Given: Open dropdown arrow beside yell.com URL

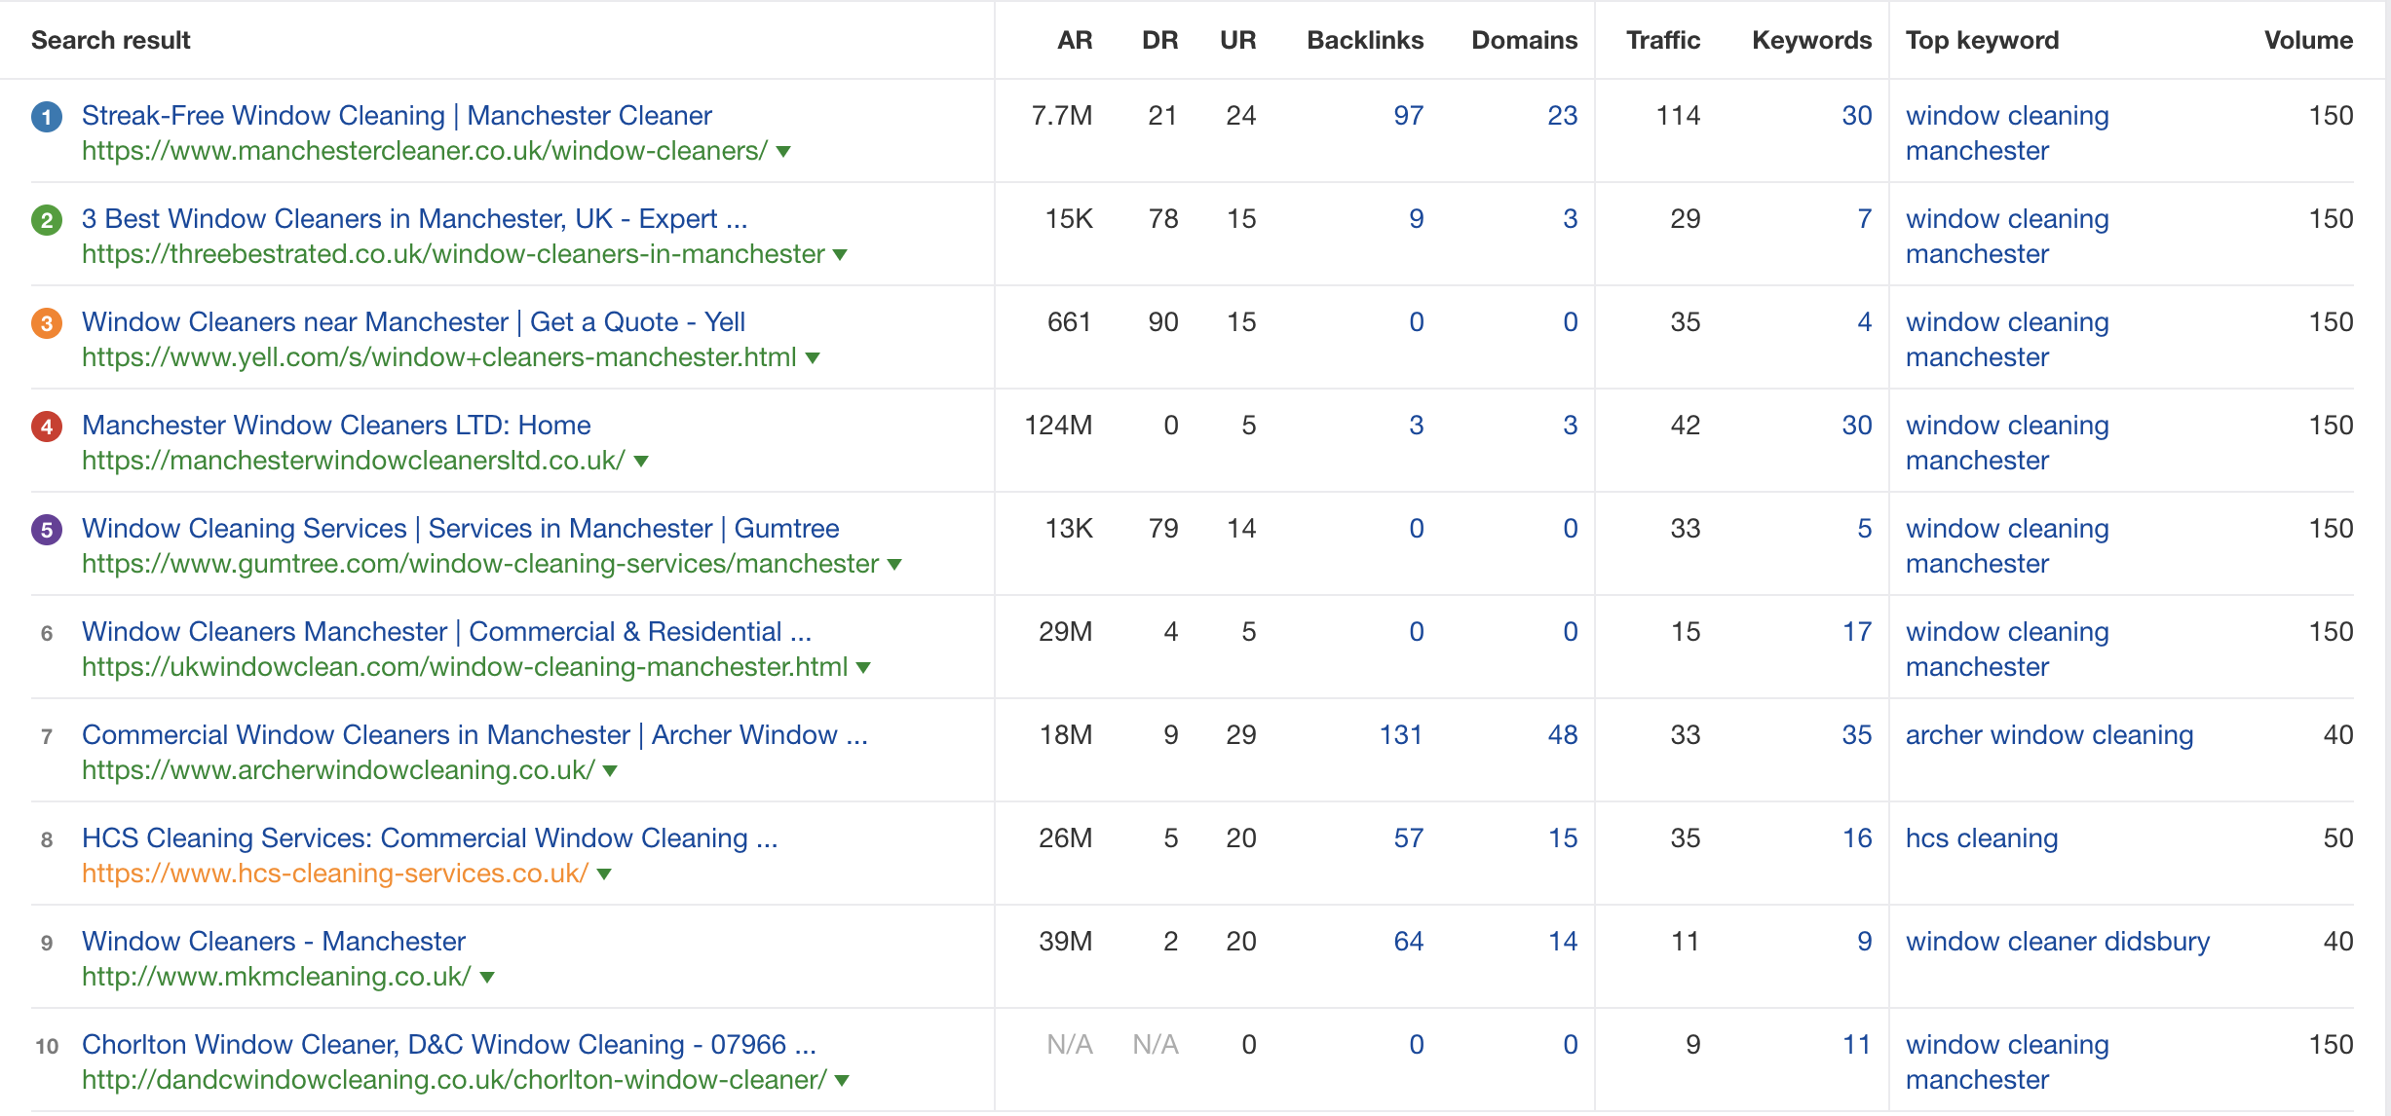Looking at the screenshot, I should (813, 358).
